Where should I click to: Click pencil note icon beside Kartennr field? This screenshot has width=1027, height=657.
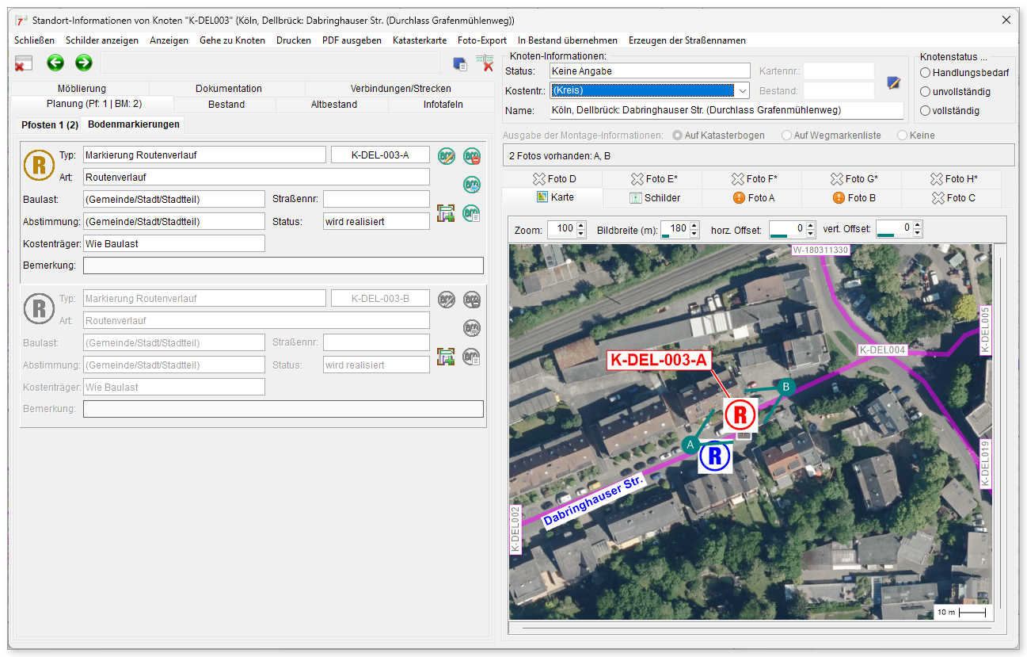coord(893,82)
